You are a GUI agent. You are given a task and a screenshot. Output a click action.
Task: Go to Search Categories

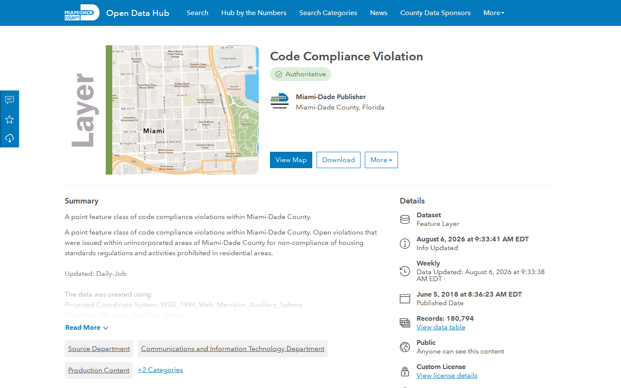point(328,13)
